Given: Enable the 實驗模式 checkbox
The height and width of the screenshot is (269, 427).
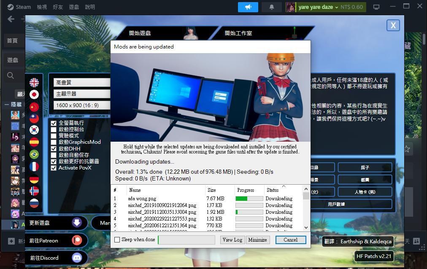Looking at the screenshot, I should tap(54, 136).
